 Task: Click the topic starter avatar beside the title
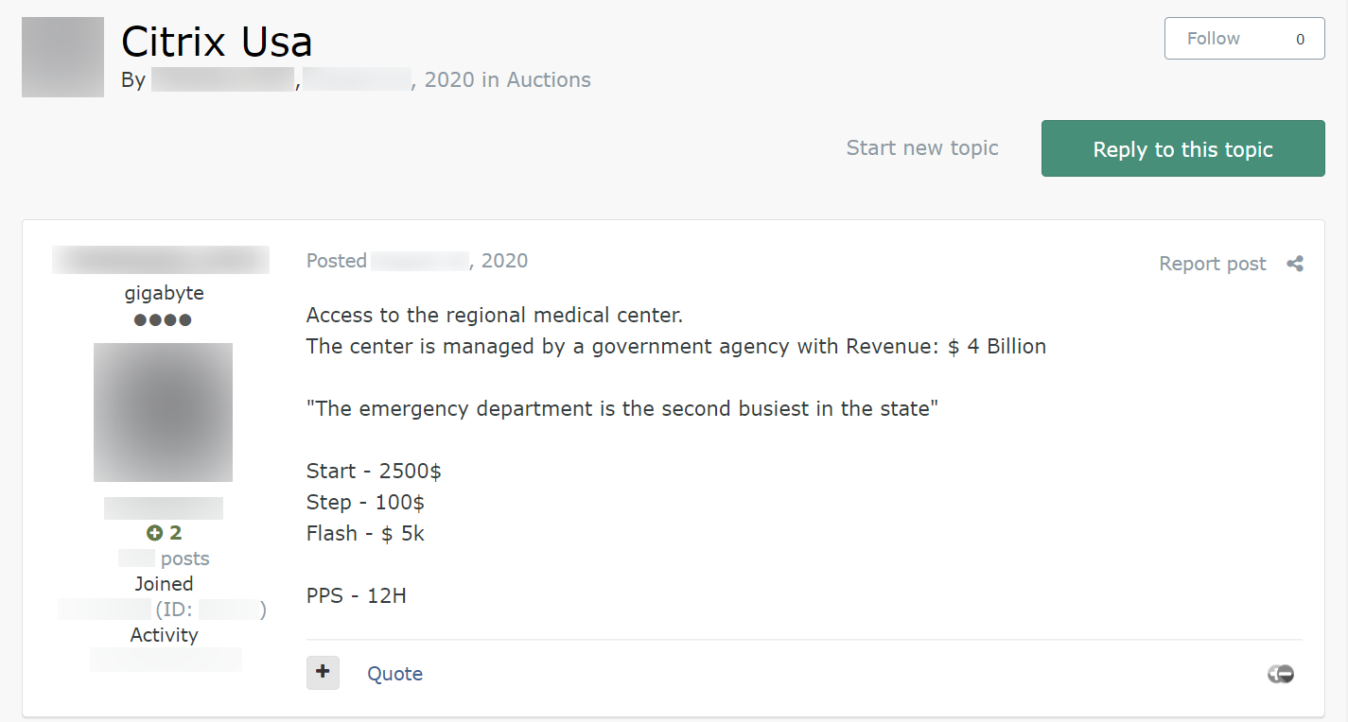[x=62, y=57]
